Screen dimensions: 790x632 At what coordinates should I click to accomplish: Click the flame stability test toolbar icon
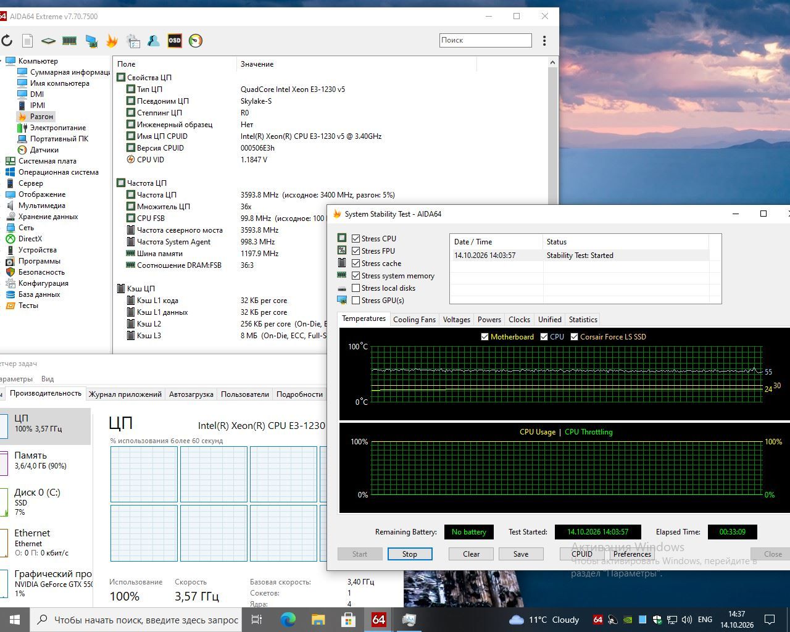[x=112, y=41]
